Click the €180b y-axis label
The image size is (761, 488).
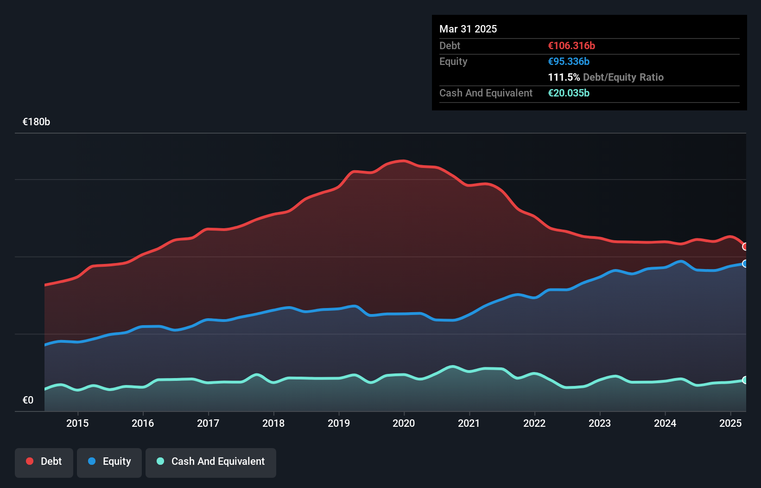click(36, 122)
